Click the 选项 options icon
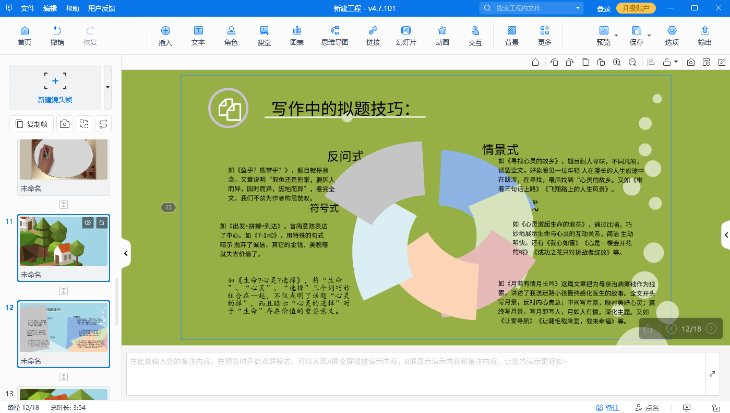 pos(672,36)
